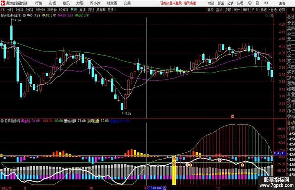Image resolution: width=295 pixels, height=190 pixels.
Task: Click the yellow highlighted signal bar
Action: point(174,170)
